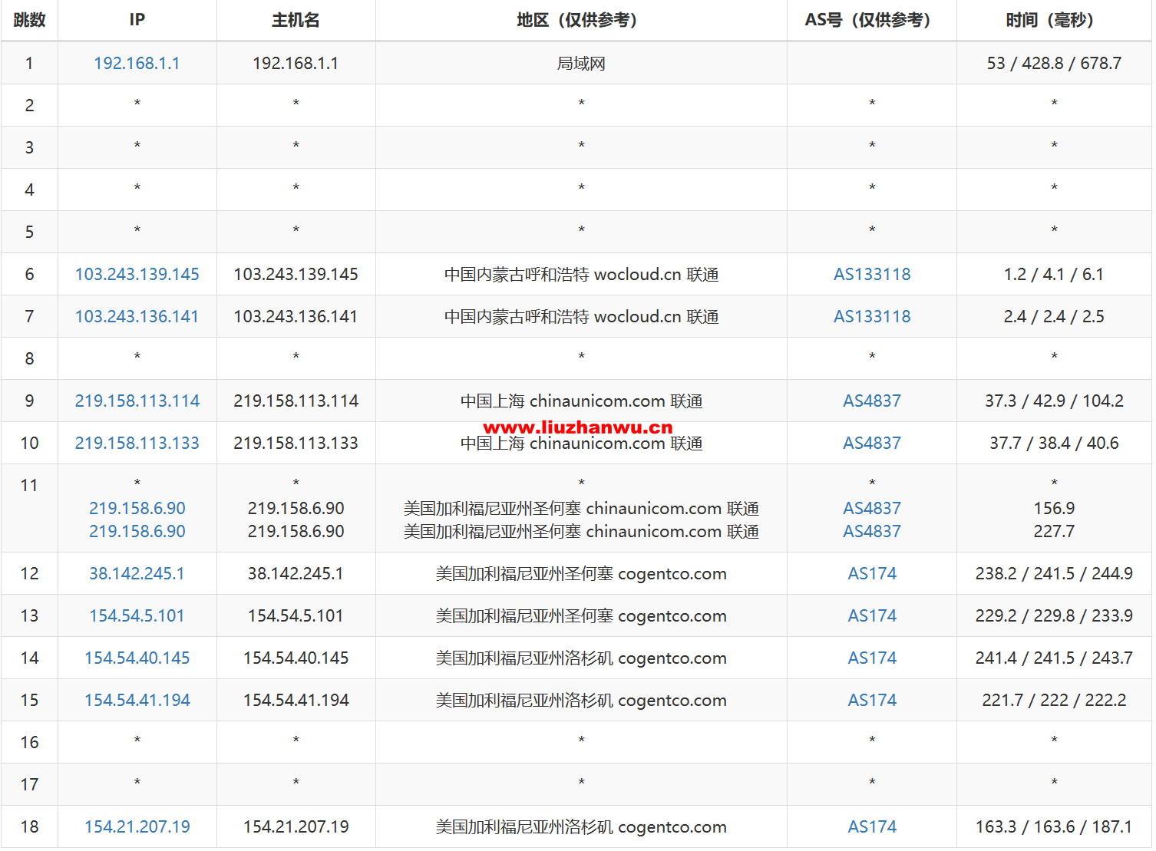Open IP link 154.54.41.194
Image resolution: width=1156 pixels, height=851 pixels.
(137, 700)
